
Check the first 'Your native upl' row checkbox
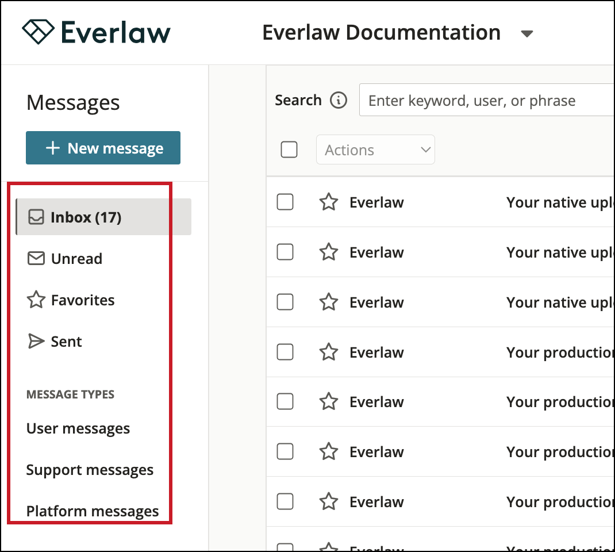click(x=285, y=202)
